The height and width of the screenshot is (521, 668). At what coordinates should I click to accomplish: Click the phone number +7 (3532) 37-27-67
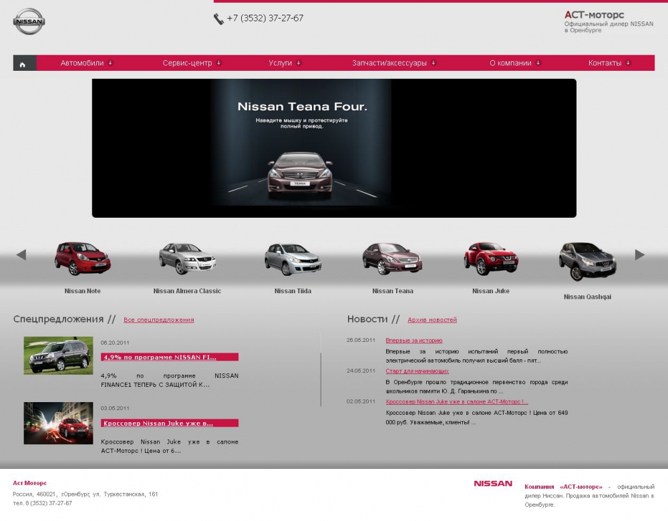(265, 18)
